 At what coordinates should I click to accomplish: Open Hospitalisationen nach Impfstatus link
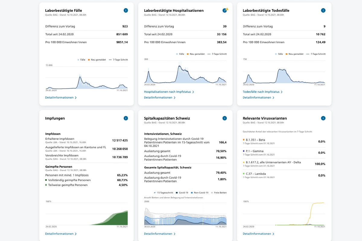coord(169,92)
